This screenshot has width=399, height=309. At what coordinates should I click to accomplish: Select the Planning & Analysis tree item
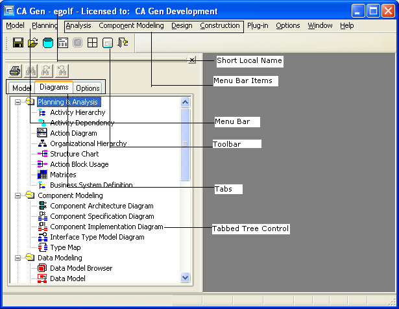[x=69, y=102]
